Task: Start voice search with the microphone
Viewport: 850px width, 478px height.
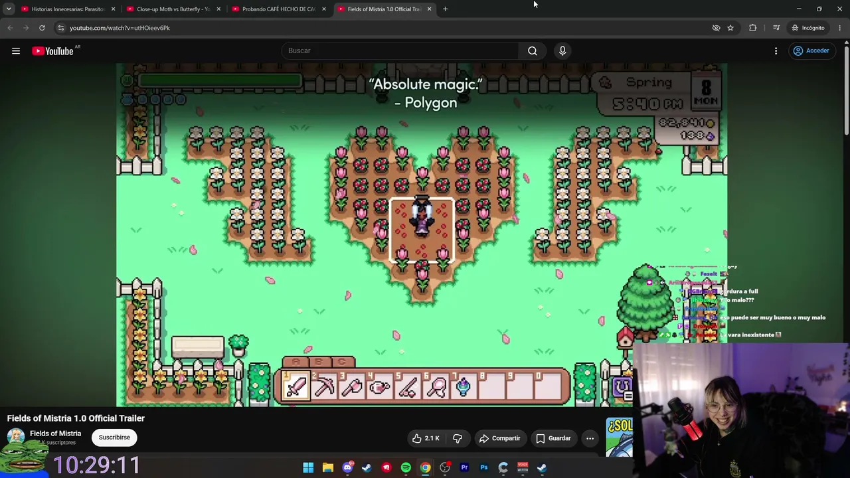Action: [562, 50]
